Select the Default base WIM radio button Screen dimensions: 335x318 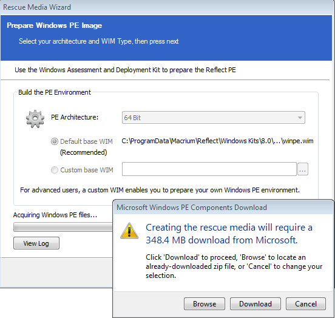(54, 141)
